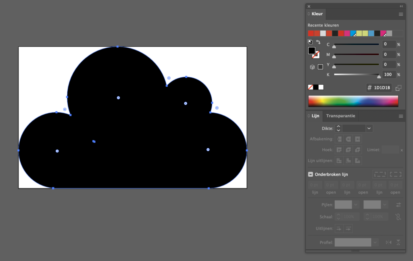Click the None swatch with red diagonal
413x261 pixels.
[311, 87]
